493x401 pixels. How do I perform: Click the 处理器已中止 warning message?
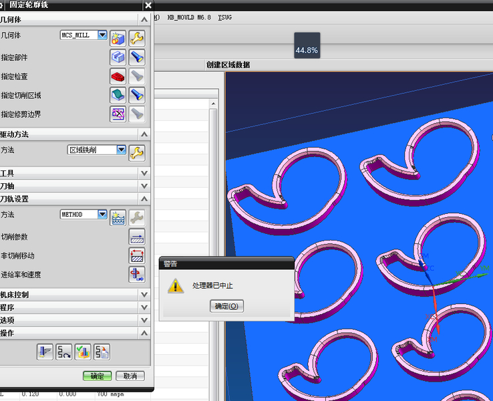pos(212,285)
